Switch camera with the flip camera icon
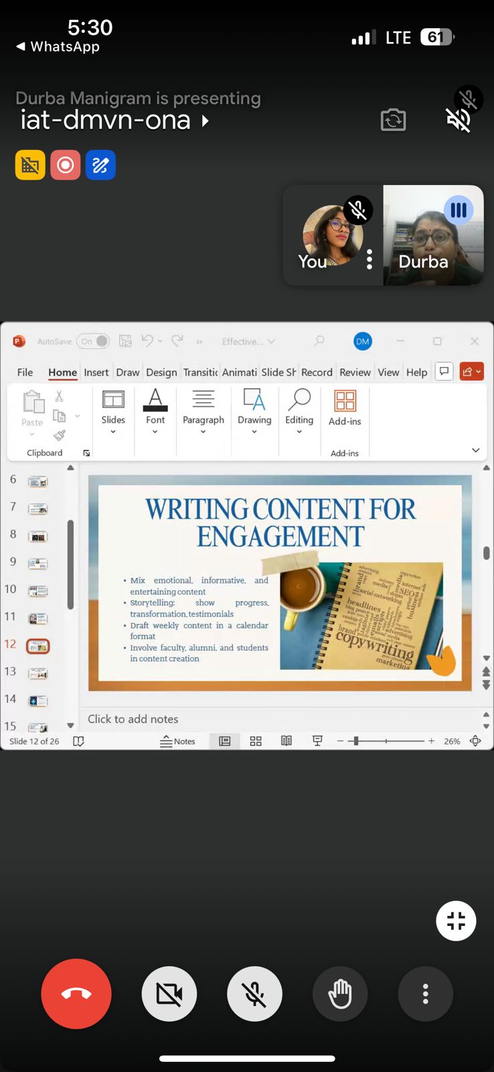 pyautogui.click(x=393, y=121)
